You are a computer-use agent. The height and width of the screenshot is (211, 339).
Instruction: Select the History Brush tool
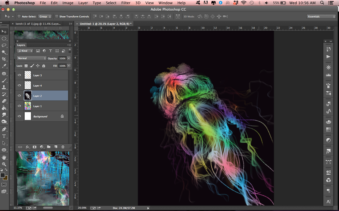click(4, 94)
